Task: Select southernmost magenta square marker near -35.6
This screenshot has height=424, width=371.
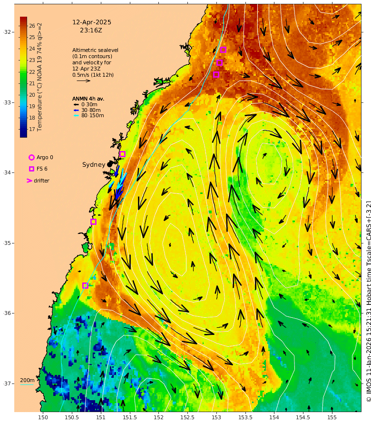Action: tap(85, 285)
